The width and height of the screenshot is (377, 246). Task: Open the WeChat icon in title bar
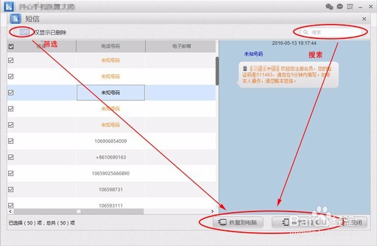coord(329,6)
